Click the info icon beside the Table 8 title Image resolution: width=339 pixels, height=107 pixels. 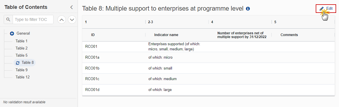pyautogui.click(x=248, y=9)
